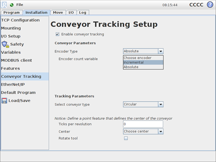Click the Encoder count variable label
The image size is (216, 162).
pyautogui.click(x=78, y=59)
